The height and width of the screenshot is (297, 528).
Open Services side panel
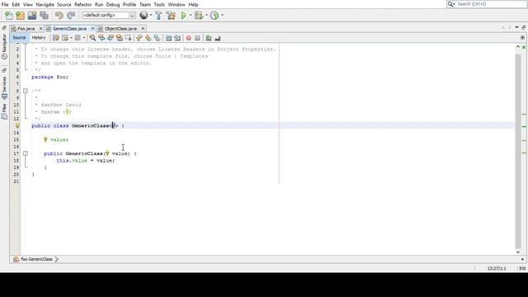[4, 87]
